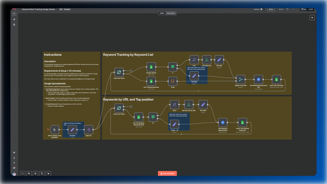327x184 pixels.
Task: Open the help question mark icon
Action: click(x=14, y=163)
